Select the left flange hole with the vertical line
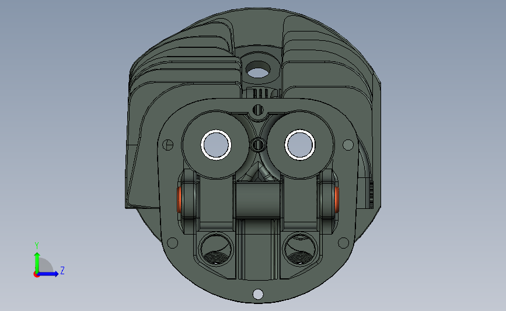The image size is (506, 311). [x=167, y=145]
